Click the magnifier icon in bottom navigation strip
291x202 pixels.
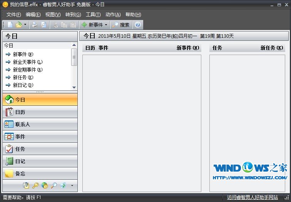(54, 185)
